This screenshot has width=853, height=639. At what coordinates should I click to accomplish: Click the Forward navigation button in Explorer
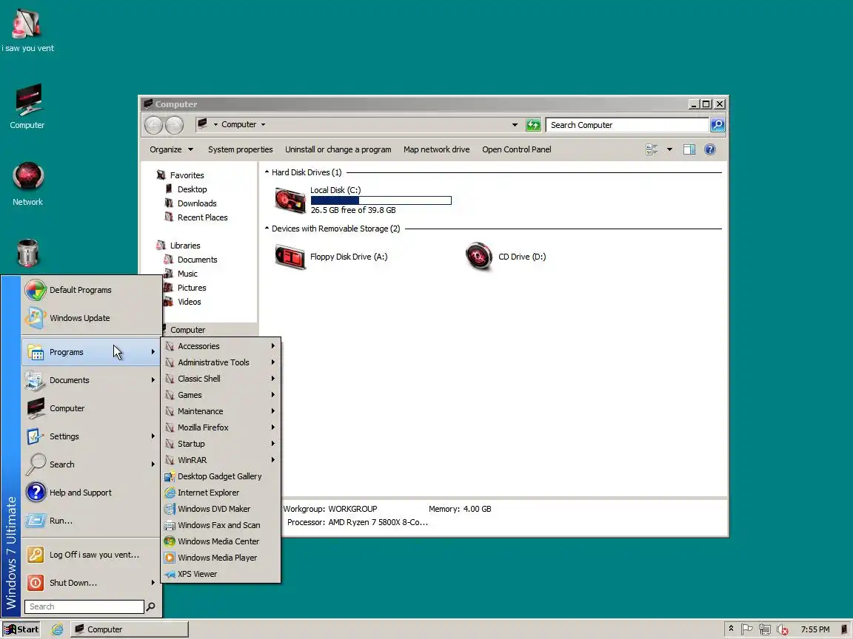[x=174, y=125]
